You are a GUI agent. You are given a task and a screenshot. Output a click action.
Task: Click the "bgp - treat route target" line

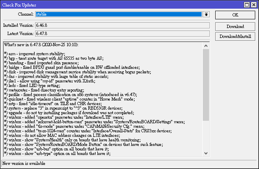pos(54,59)
